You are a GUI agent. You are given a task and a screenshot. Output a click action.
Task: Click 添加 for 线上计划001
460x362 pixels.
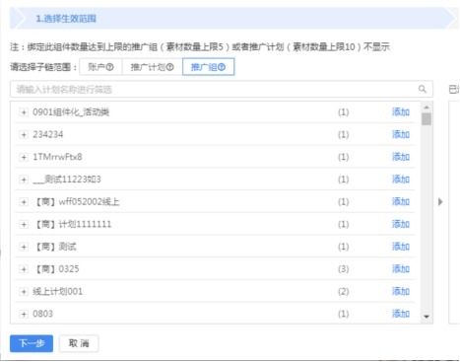tap(401, 291)
